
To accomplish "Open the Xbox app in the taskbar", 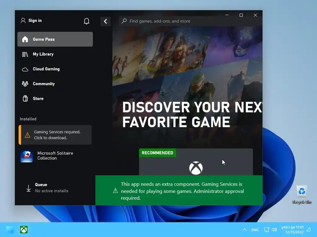I will [x=24, y=230].
